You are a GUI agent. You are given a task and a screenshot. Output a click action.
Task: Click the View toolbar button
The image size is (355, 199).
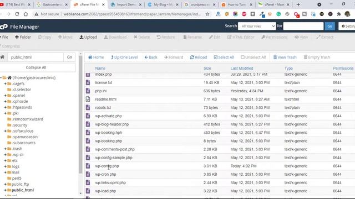tap(301, 37)
